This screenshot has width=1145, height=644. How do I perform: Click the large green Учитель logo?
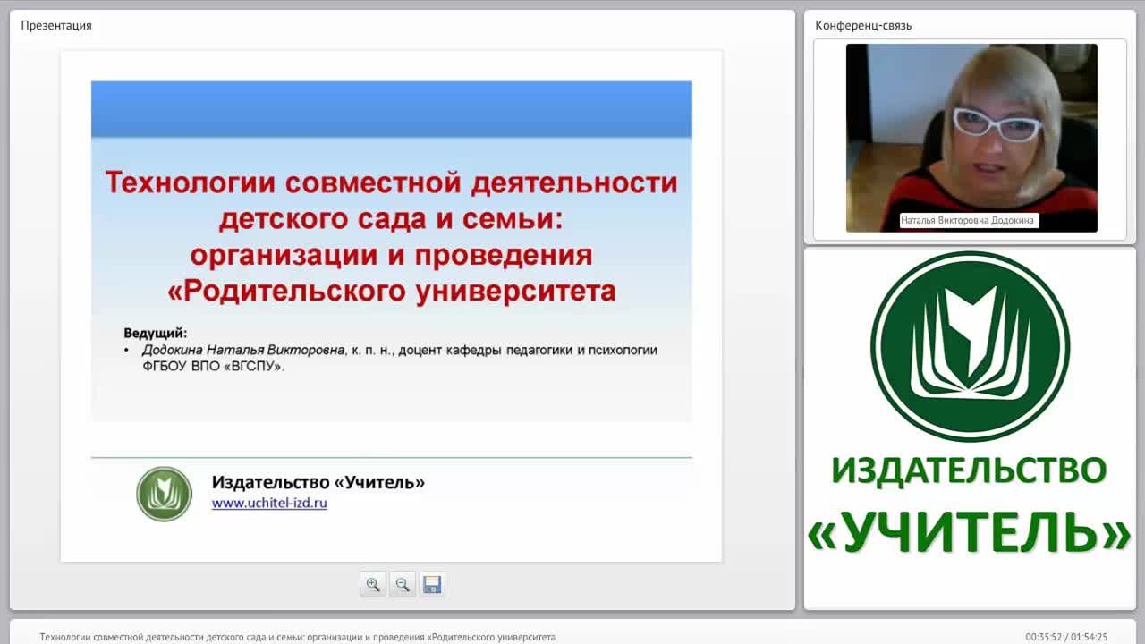click(970, 346)
